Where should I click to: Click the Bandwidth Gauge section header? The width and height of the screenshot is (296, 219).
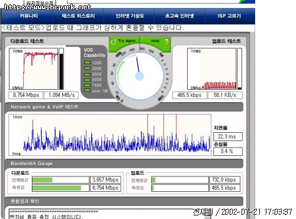tap(124, 164)
